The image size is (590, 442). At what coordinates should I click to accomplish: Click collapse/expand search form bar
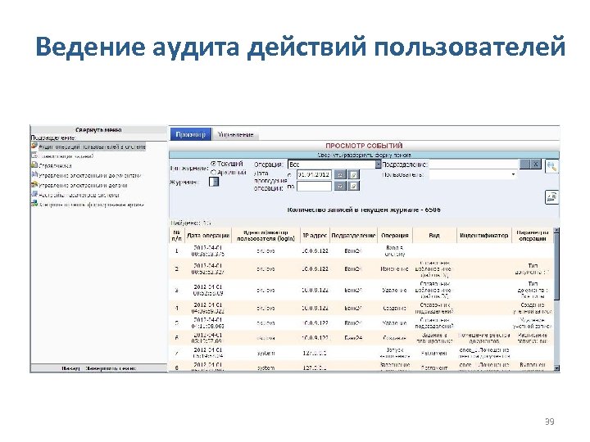click(x=364, y=155)
